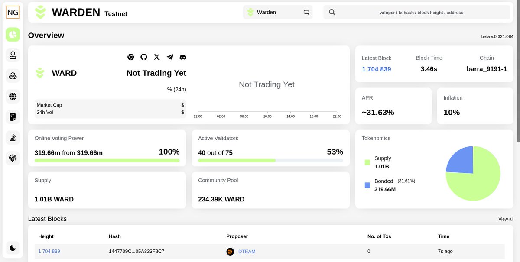The height and width of the screenshot is (262, 520).
Task: Click the Bonded 319.66M legend value
Action: [385, 189]
